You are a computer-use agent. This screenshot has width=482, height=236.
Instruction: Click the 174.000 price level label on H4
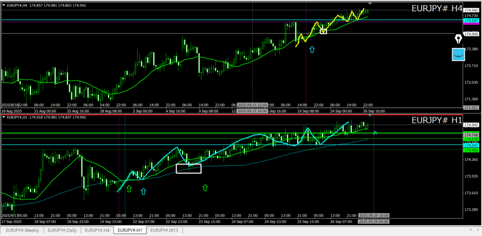(470, 34)
